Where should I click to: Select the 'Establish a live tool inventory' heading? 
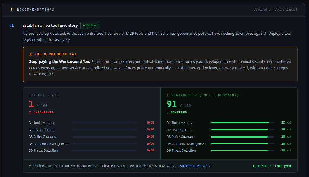click(50, 26)
